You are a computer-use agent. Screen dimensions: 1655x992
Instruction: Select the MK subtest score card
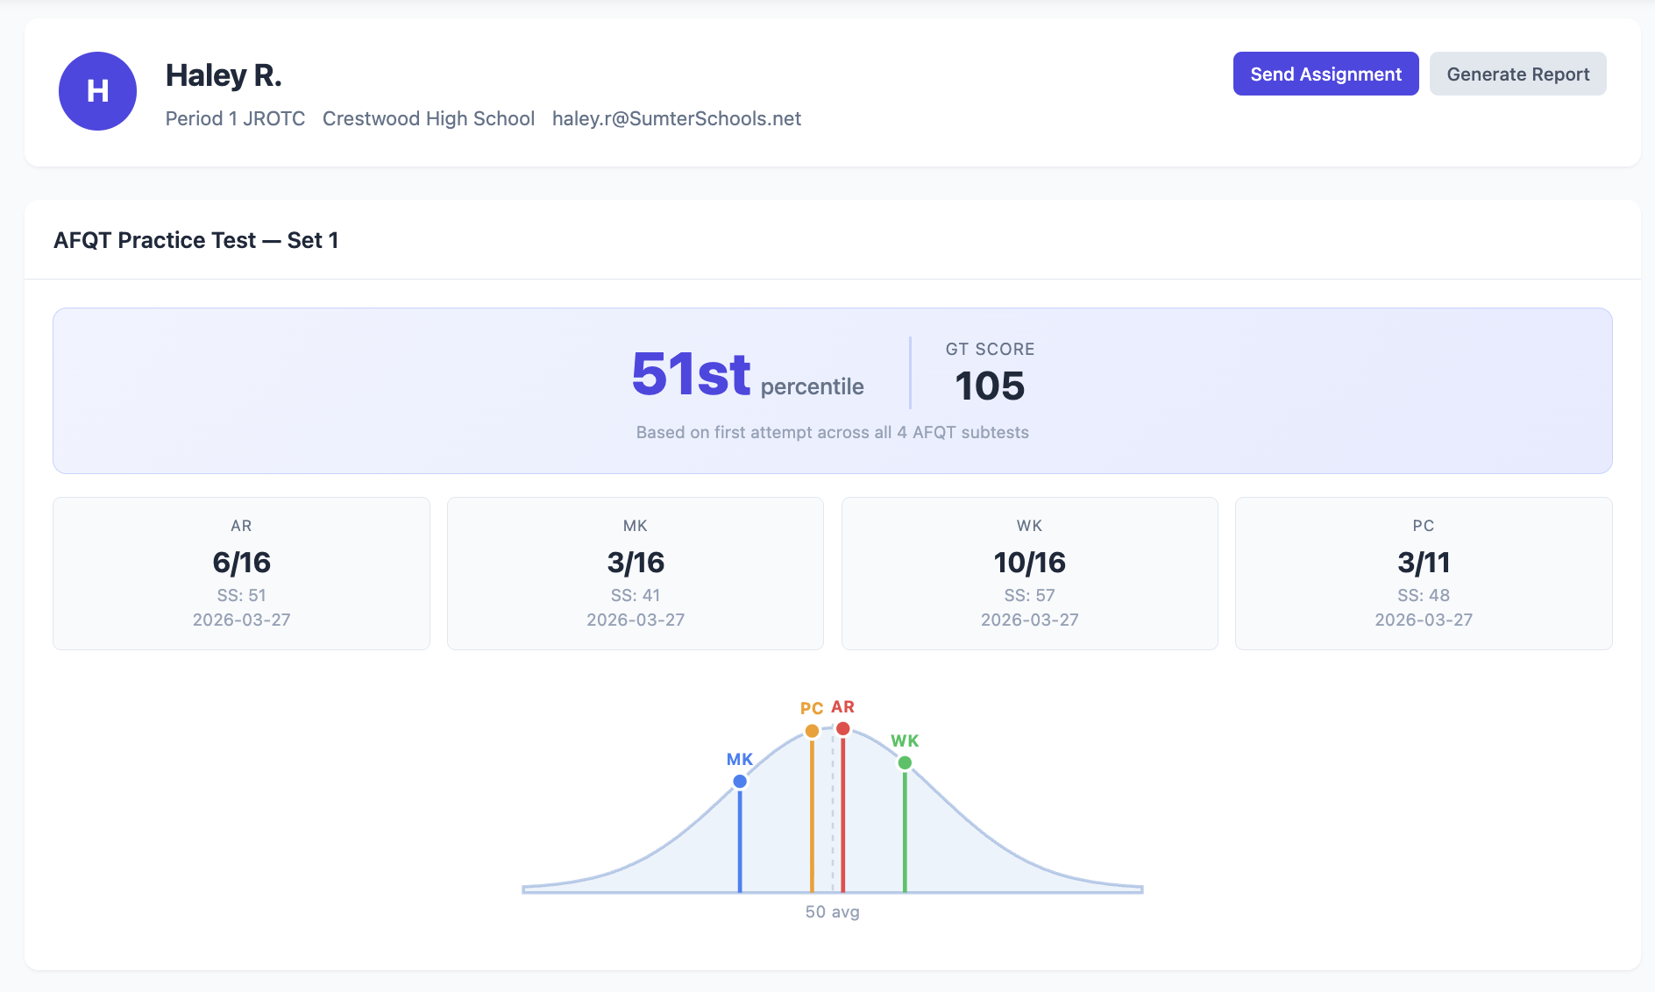point(635,573)
